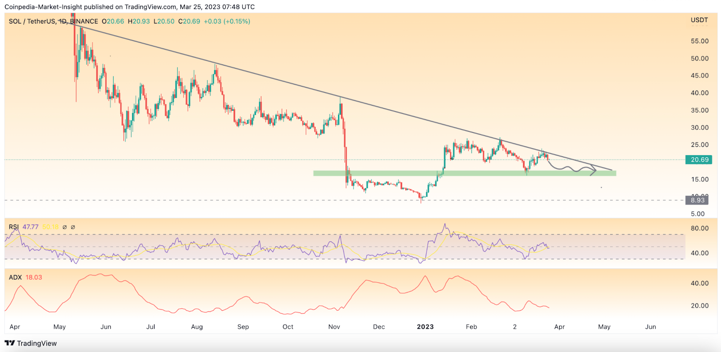Click the 15.00 price axis label
This screenshot has height=352, width=721.
(x=700, y=180)
